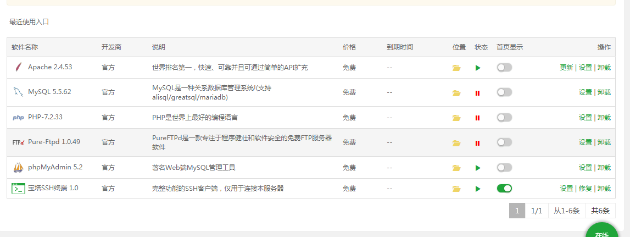Click the 到期时间 column header
Viewport: 630px width, 237px height.
coord(400,47)
